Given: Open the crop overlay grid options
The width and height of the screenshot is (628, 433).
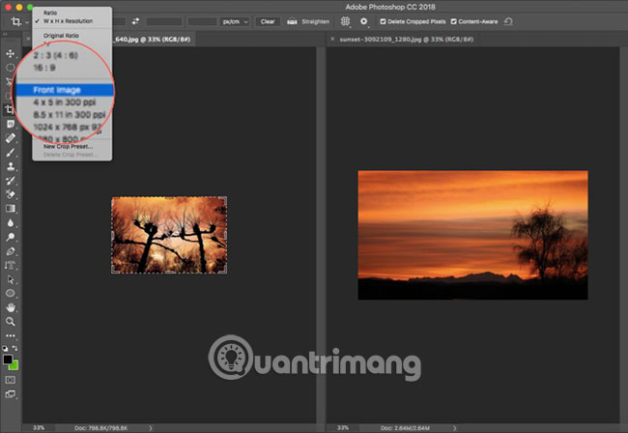Looking at the screenshot, I should click(345, 21).
